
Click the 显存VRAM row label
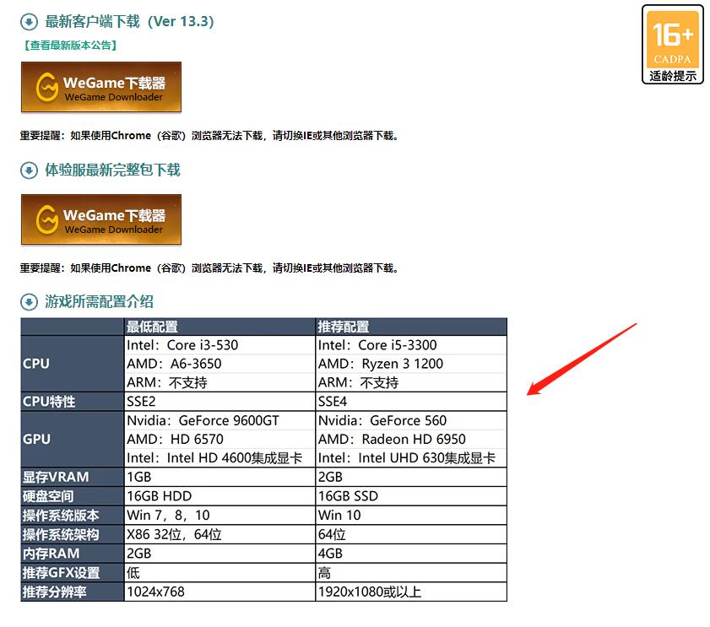point(73,477)
